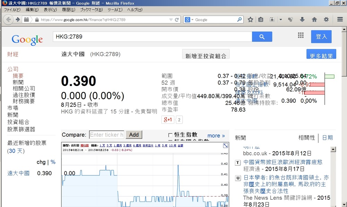
Task: Click the page vertical scrollbar thumb
Action: coord(344,54)
